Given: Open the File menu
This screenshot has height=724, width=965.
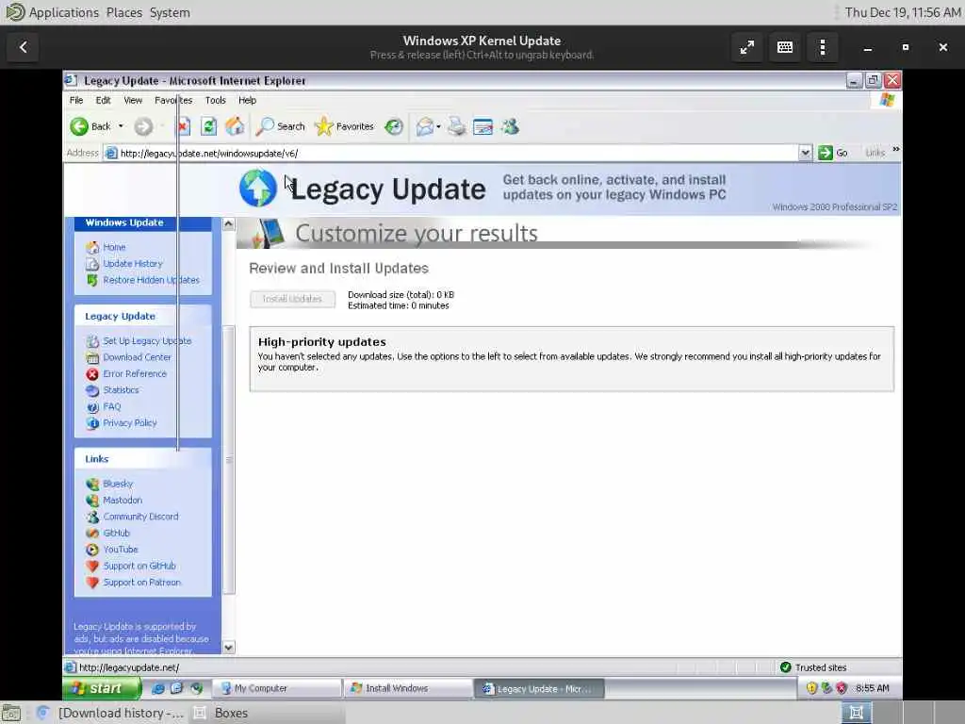Looking at the screenshot, I should [x=76, y=100].
